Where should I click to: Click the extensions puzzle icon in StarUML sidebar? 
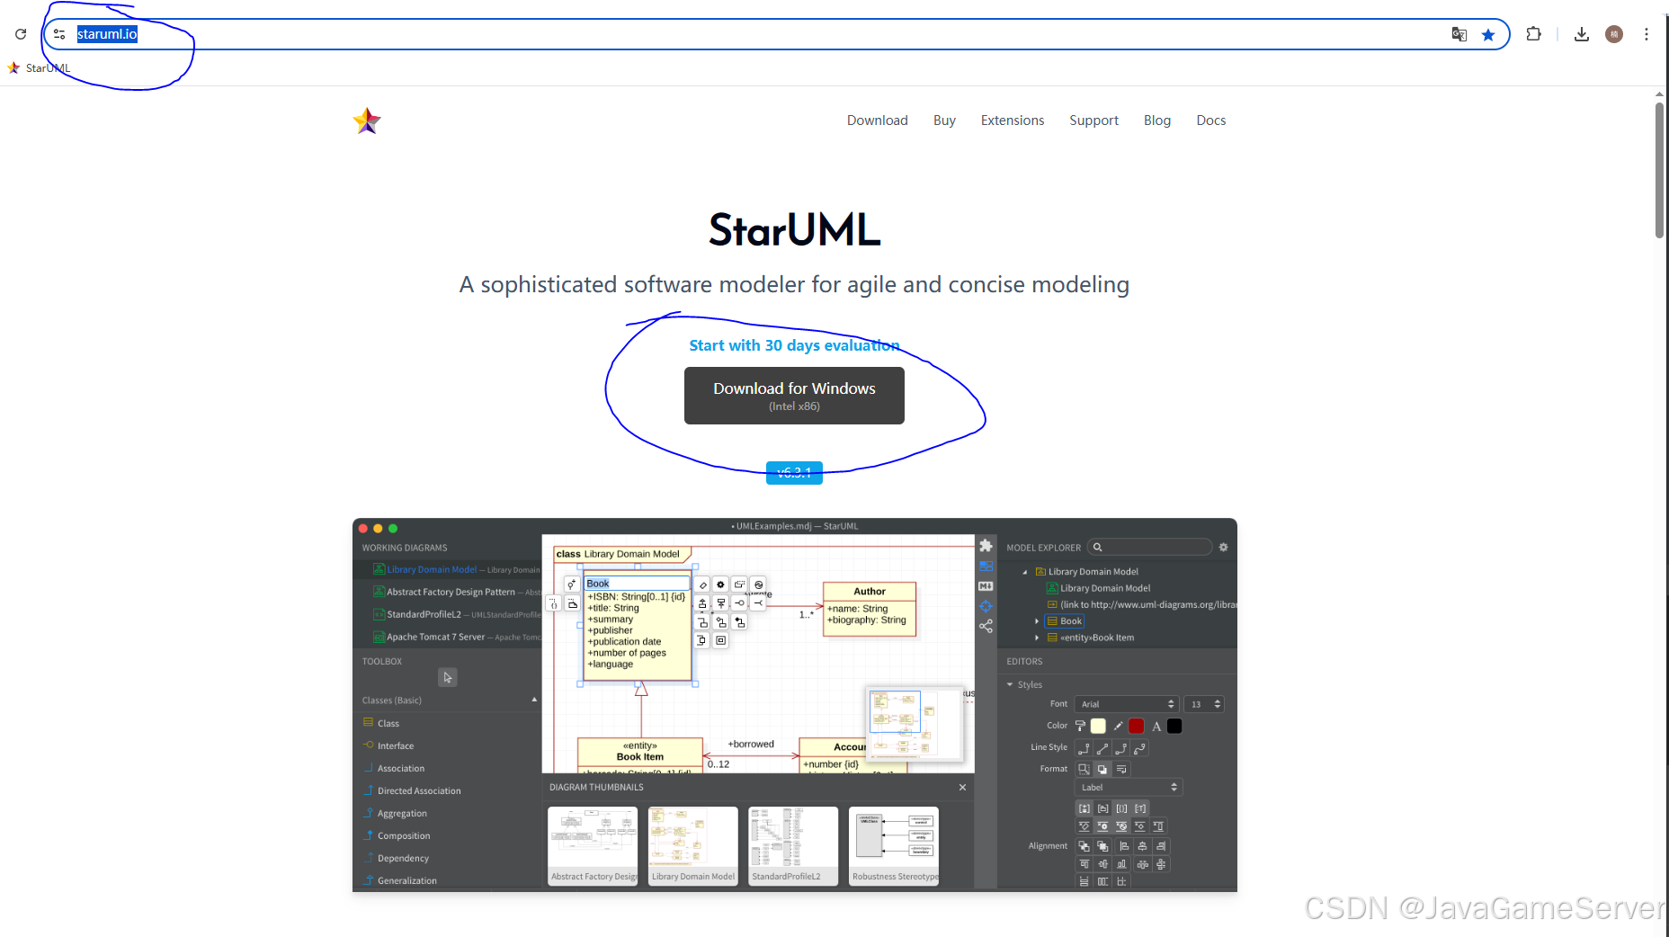[986, 546]
